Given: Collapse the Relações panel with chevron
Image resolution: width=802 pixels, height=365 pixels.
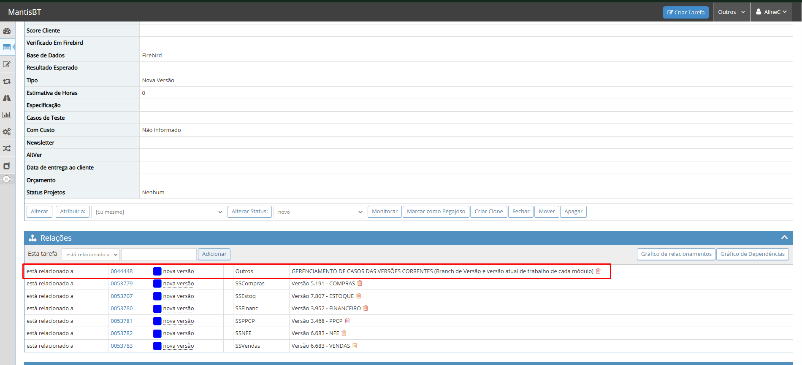Looking at the screenshot, I should point(784,238).
